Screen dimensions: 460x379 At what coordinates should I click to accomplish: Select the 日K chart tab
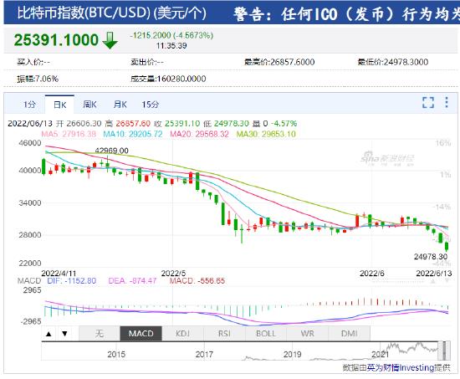[x=60, y=105]
